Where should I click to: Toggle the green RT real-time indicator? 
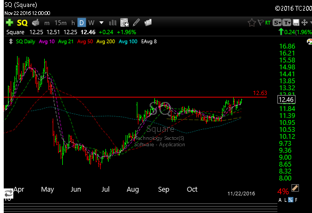[268, 23]
